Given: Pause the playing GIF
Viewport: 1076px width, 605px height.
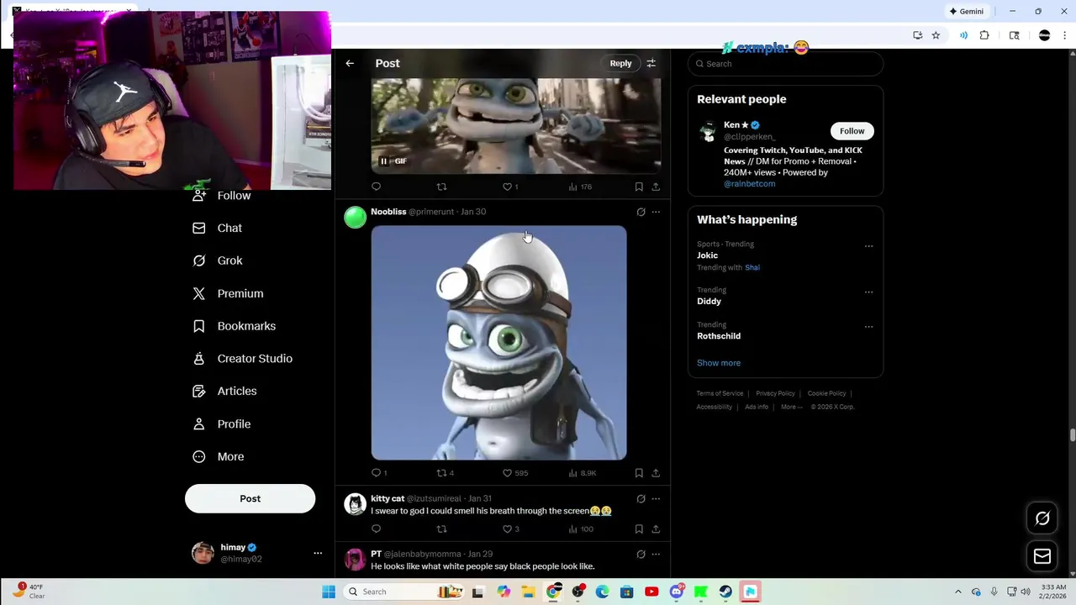Looking at the screenshot, I should point(383,161).
